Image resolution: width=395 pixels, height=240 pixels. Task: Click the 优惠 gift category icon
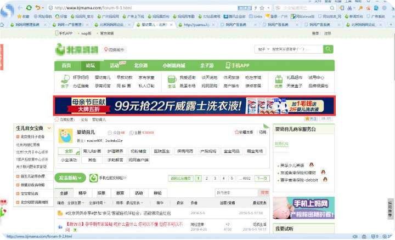(279, 79)
